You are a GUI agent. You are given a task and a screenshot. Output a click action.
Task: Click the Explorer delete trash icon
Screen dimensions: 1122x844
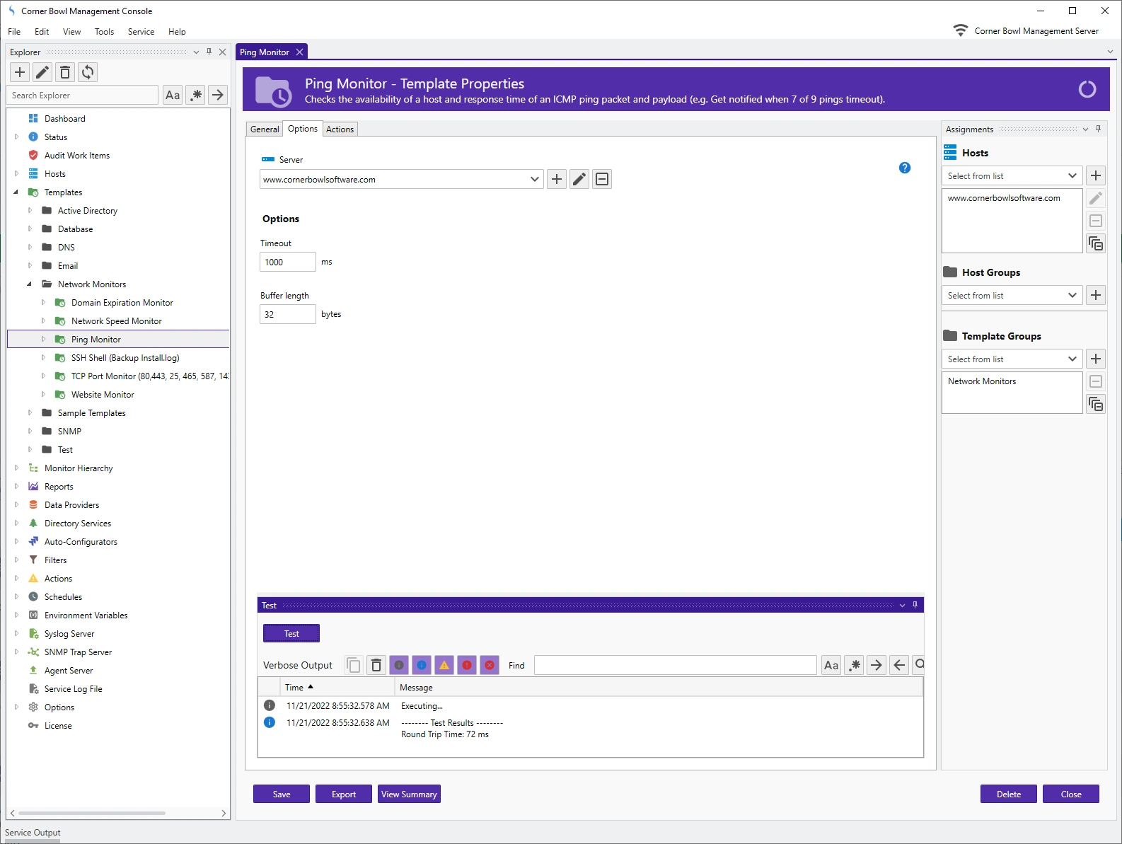tap(65, 72)
